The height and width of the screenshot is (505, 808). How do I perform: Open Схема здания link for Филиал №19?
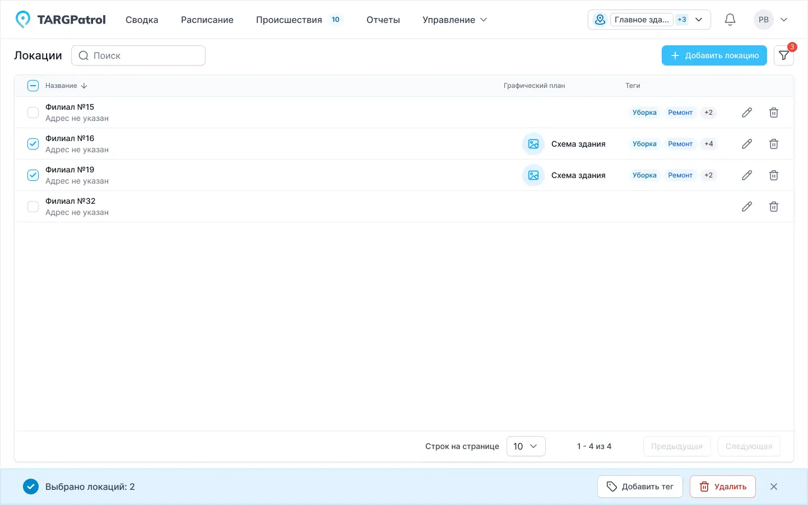coord(578,175)
